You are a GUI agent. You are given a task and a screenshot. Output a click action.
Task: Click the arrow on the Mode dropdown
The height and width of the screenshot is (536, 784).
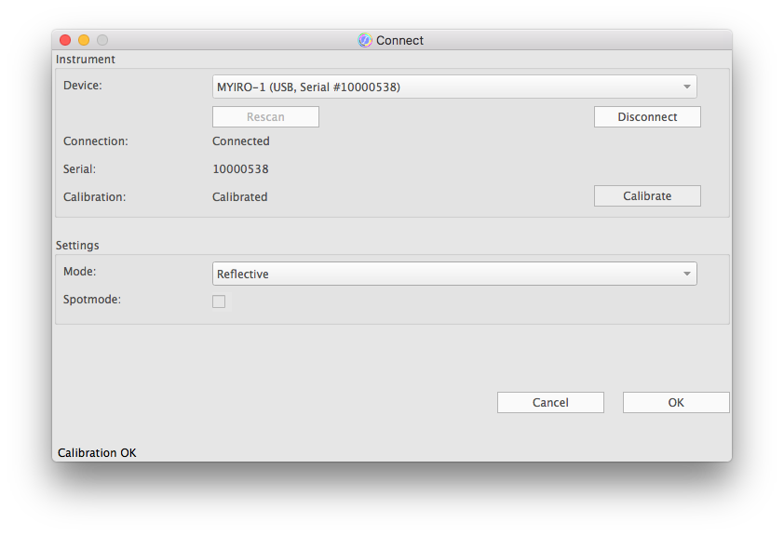tap(687, 274)
